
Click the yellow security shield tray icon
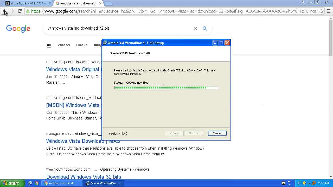304,183
